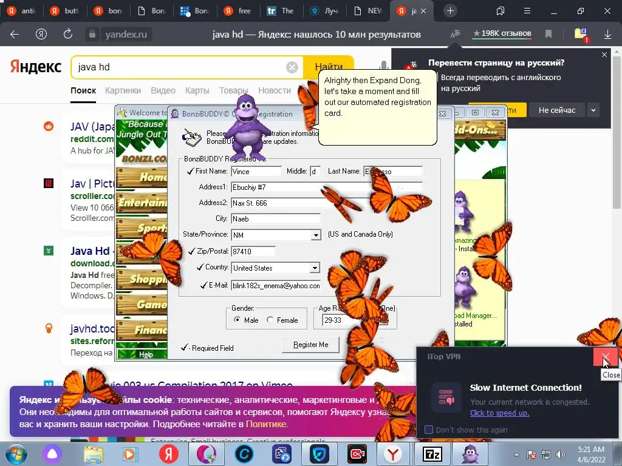Open the BonziBUDDY taskbar icon

[470, 454]
